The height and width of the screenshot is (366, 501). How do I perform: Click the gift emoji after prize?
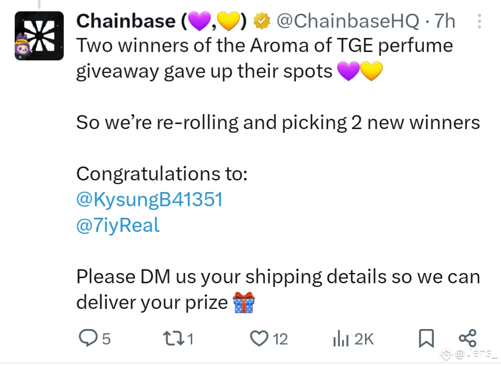244,302
